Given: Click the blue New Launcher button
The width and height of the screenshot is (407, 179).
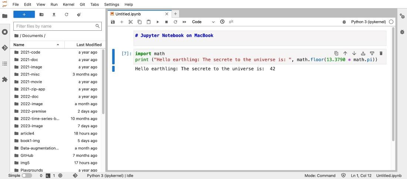Looking at the screenshot, I should (24, 14).
